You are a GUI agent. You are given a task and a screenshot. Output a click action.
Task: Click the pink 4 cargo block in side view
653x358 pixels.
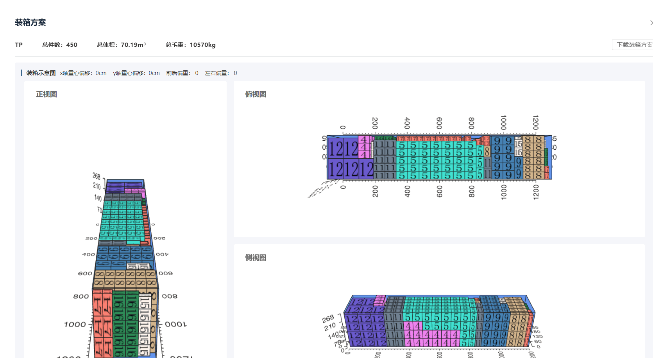432,335
